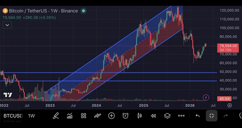Exit fullscreen with the collapse icon

click(212, 116)
